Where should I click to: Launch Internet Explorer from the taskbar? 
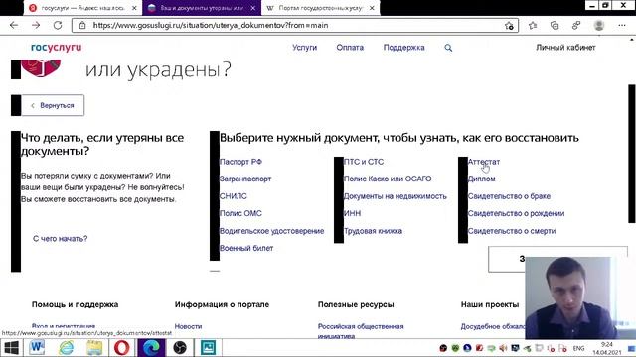coord(67,348)
